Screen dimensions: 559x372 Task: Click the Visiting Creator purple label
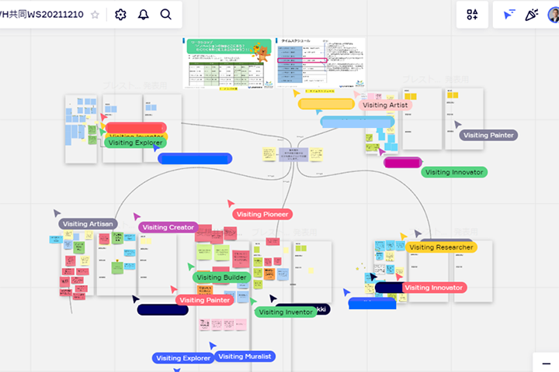[169, 227]
